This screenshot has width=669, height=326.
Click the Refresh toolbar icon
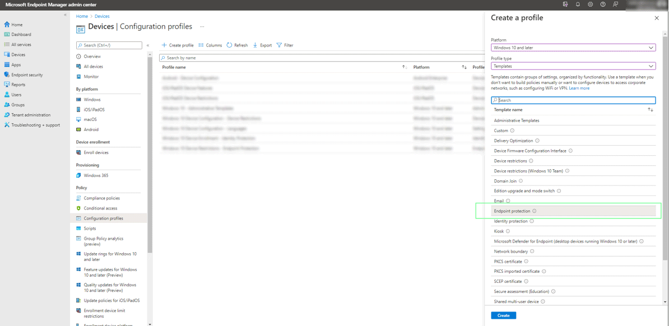(x=230, y=45)
